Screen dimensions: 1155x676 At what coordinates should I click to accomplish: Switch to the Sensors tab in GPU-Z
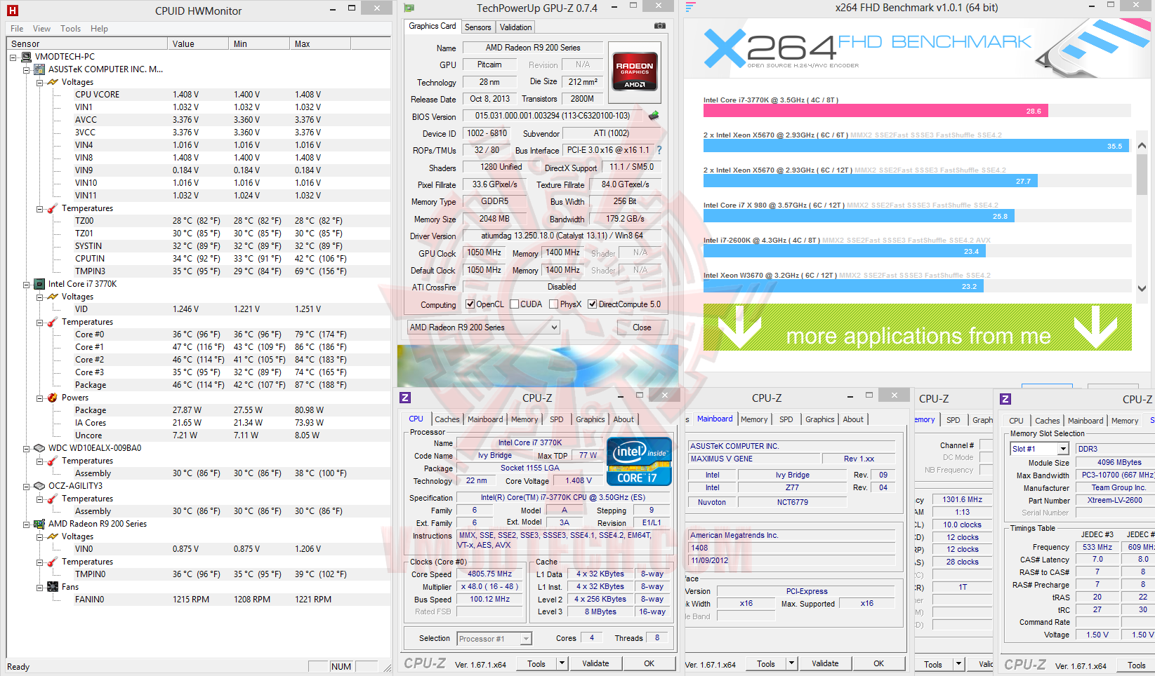point(478,27)
